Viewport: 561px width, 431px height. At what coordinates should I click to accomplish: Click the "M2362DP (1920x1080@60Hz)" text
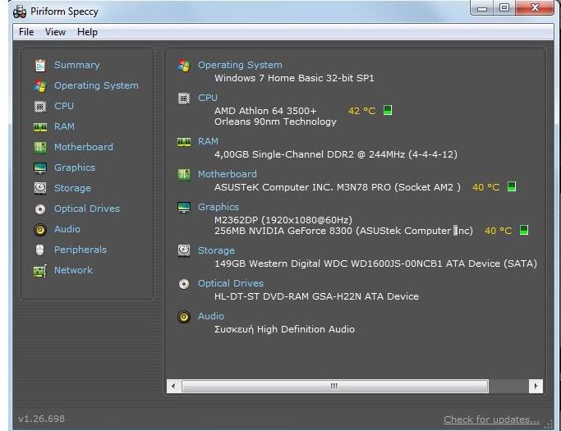point(283,220)
